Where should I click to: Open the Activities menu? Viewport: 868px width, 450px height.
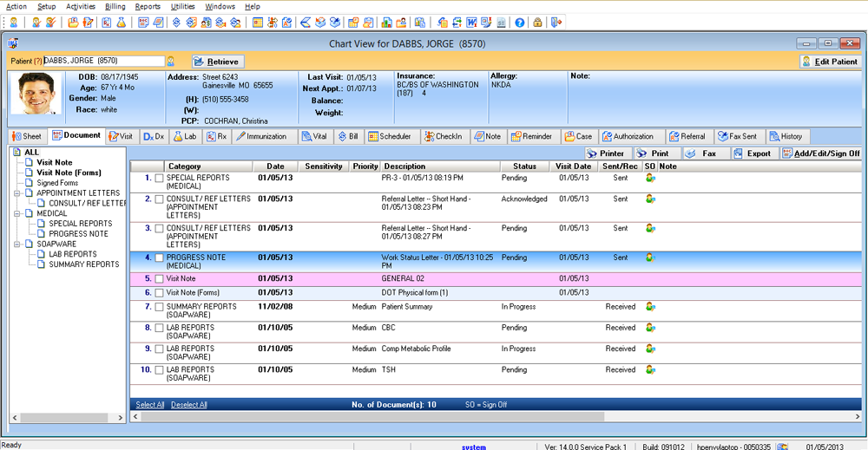coord(81,7)
